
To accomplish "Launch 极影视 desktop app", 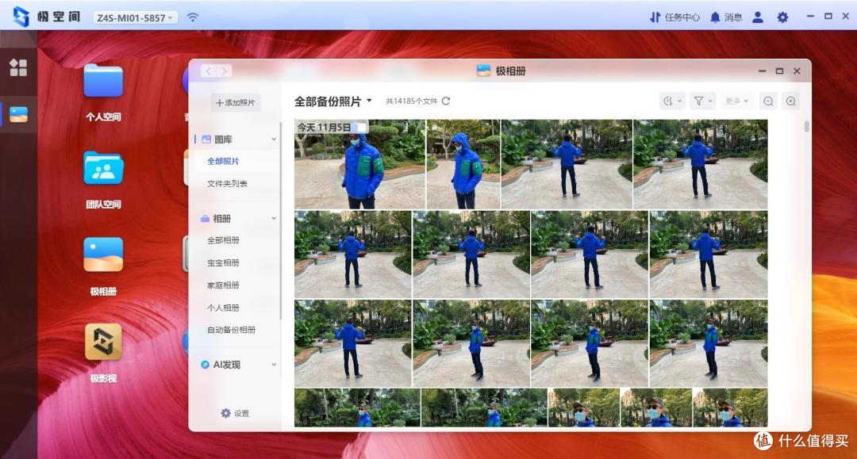I will [x=103, y=354].
